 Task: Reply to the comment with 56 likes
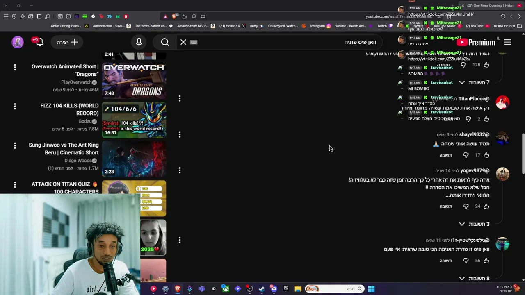point(446,261)
